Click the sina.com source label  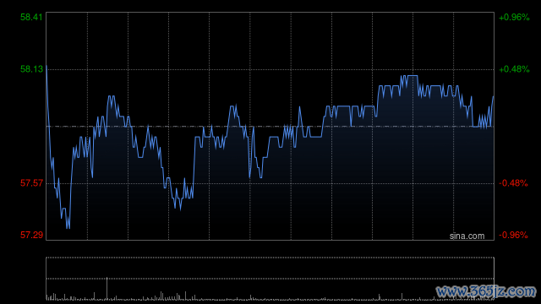pyautogui.click(x=467, y=236)
